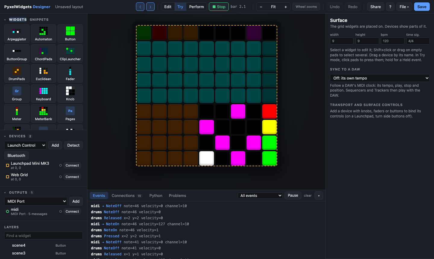Pick the Meter widget
Viewport: 434px width, 259px height.
tap(17, 113)
